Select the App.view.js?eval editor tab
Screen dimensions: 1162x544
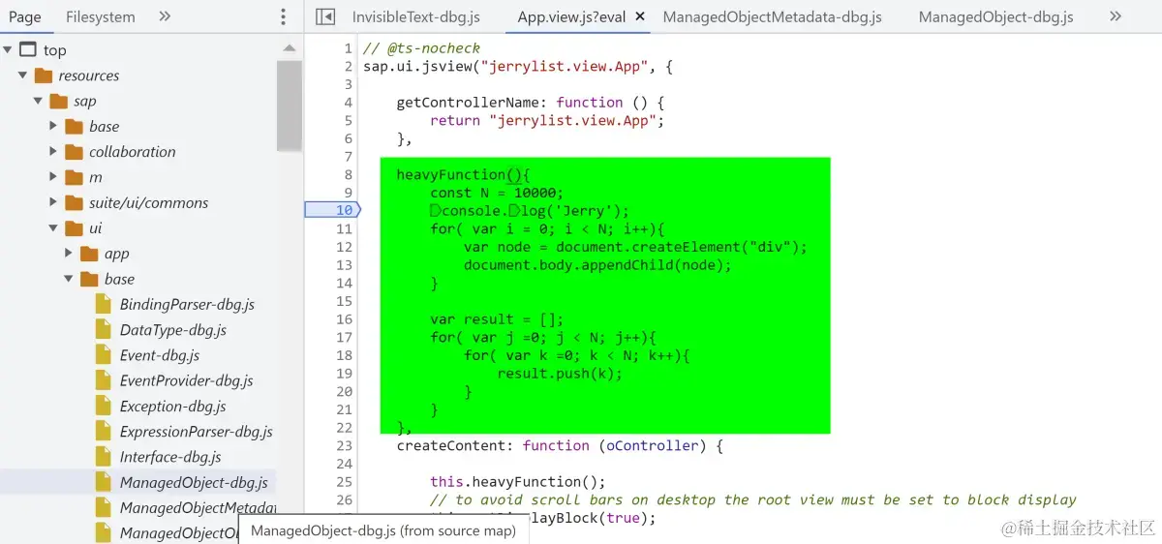[x=571, y=16]
